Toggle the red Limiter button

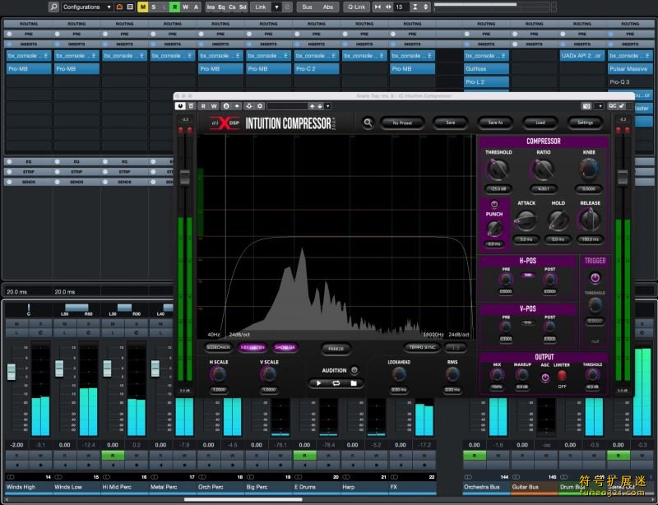tap(562, 375)
